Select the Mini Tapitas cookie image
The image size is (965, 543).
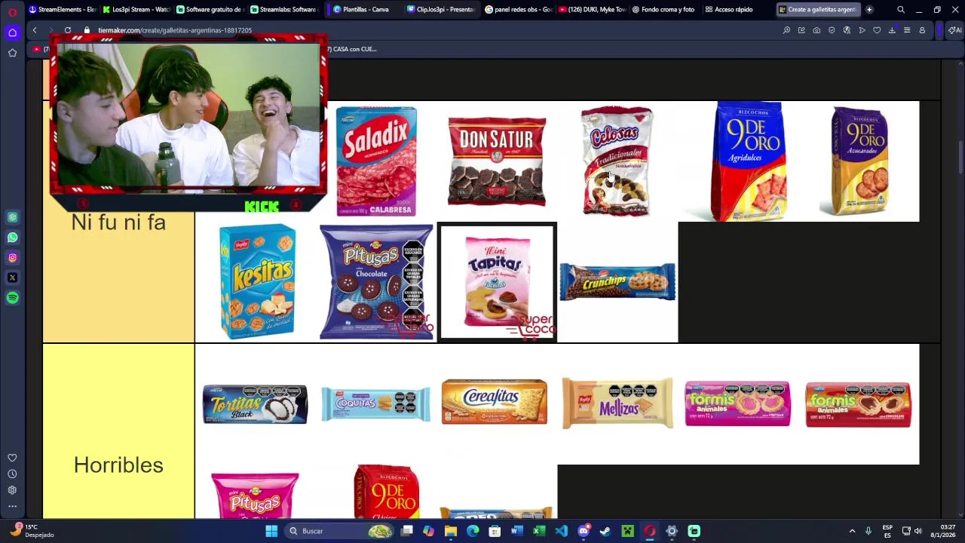coord(497,282)
